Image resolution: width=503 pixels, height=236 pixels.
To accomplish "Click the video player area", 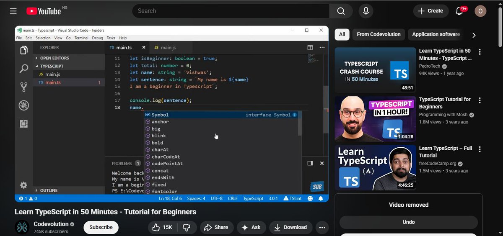I will 172,114.
